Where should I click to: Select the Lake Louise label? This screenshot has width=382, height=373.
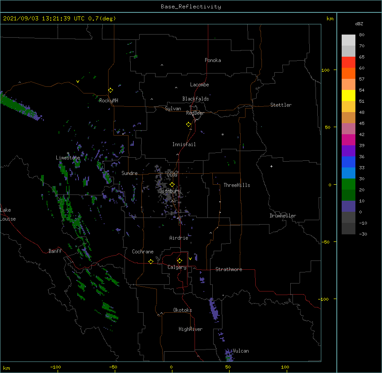8,214
